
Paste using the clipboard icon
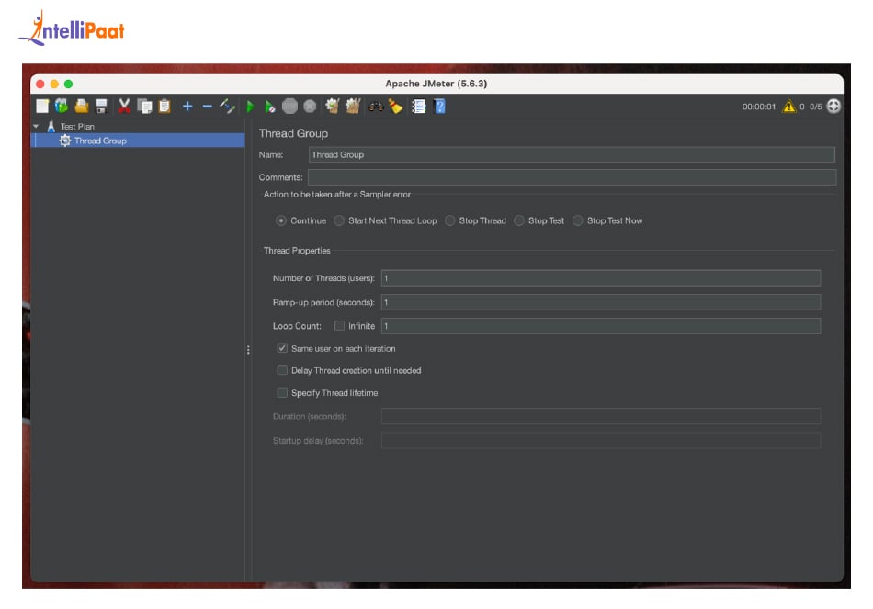point(164,106)
